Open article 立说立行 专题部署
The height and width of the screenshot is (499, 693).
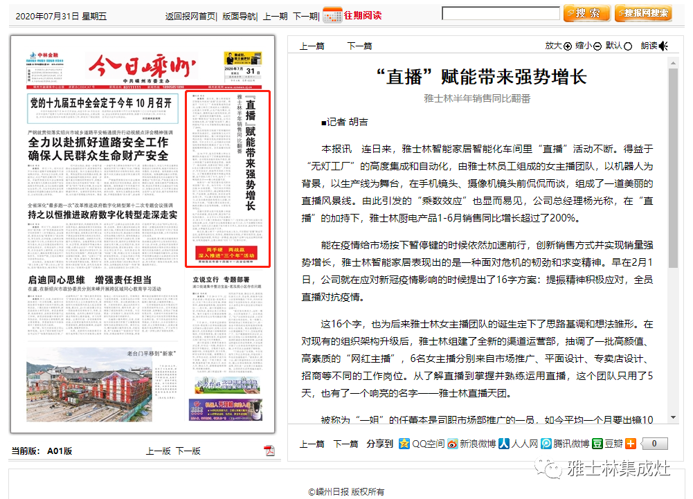point(221,280)
